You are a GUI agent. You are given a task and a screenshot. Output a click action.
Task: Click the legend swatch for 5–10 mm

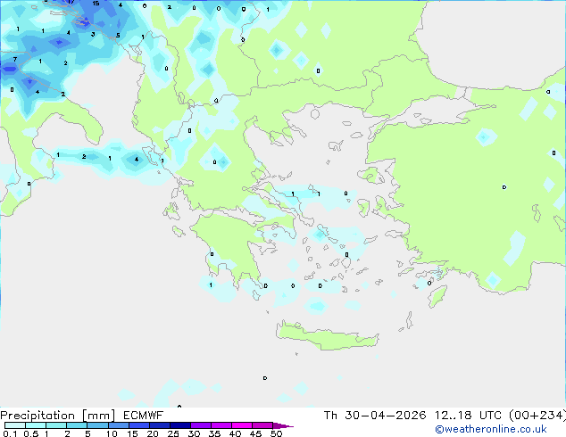97,425
